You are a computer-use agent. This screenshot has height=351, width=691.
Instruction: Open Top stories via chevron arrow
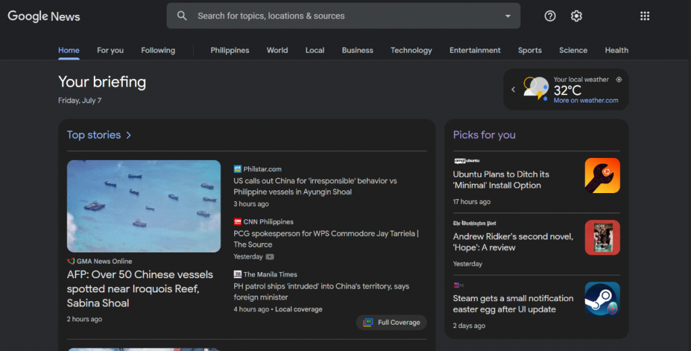coord(128,135)
